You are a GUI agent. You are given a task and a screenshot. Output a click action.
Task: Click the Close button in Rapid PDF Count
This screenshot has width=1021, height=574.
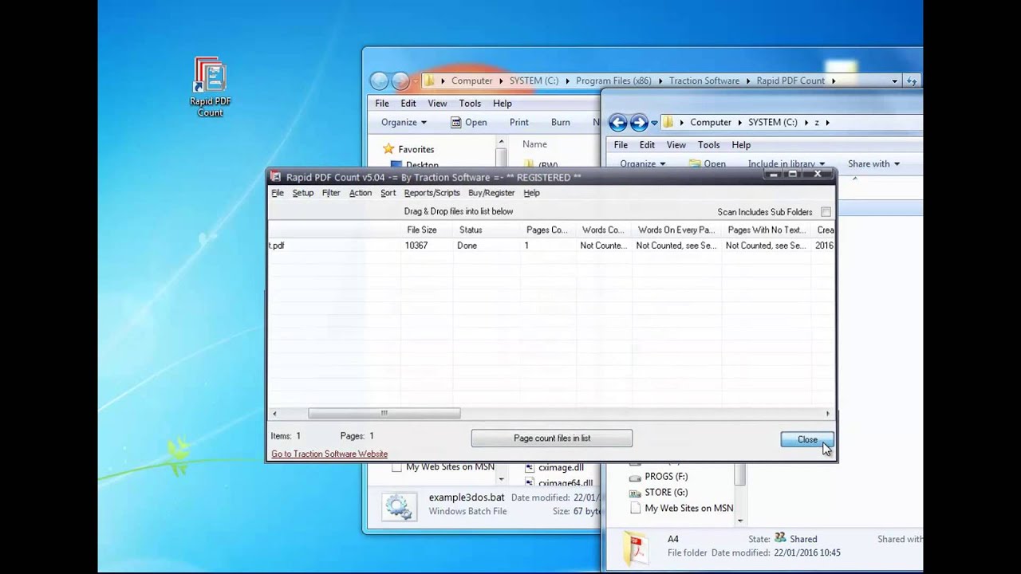click(x=807, y=439)
